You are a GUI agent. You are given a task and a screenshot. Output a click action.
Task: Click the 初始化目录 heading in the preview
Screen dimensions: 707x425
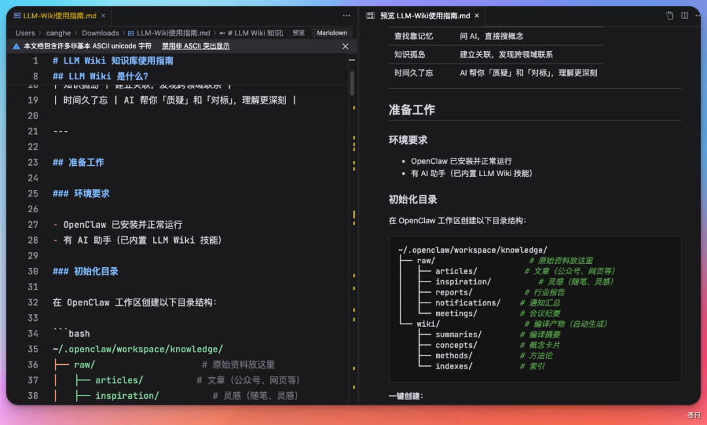[x=413, y=200]
